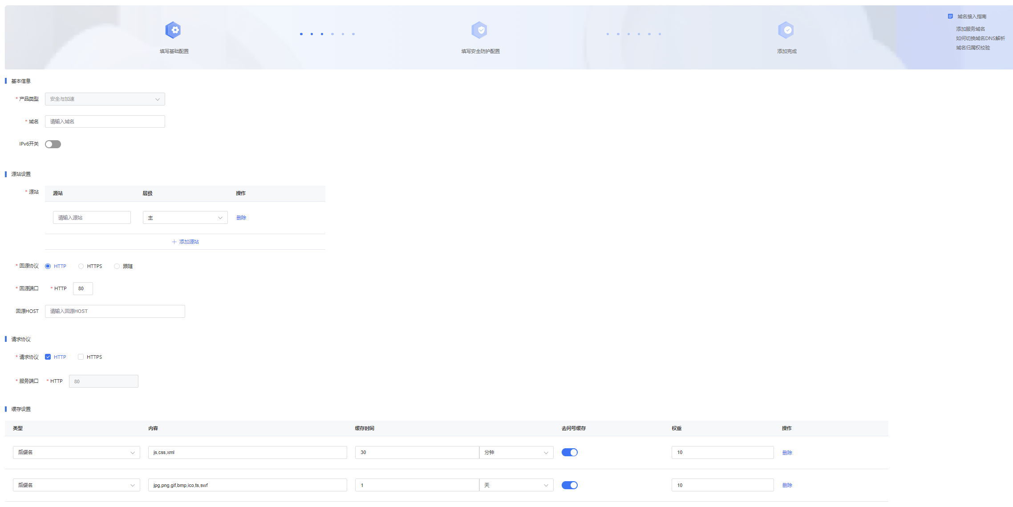
Task: Expand the 层级 主 dropdown
Action: click(185, 218)
